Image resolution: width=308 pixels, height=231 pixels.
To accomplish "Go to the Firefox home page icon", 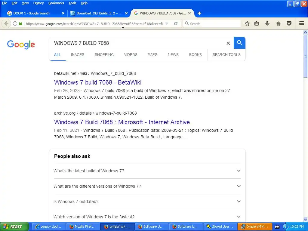I will (278, 23).
